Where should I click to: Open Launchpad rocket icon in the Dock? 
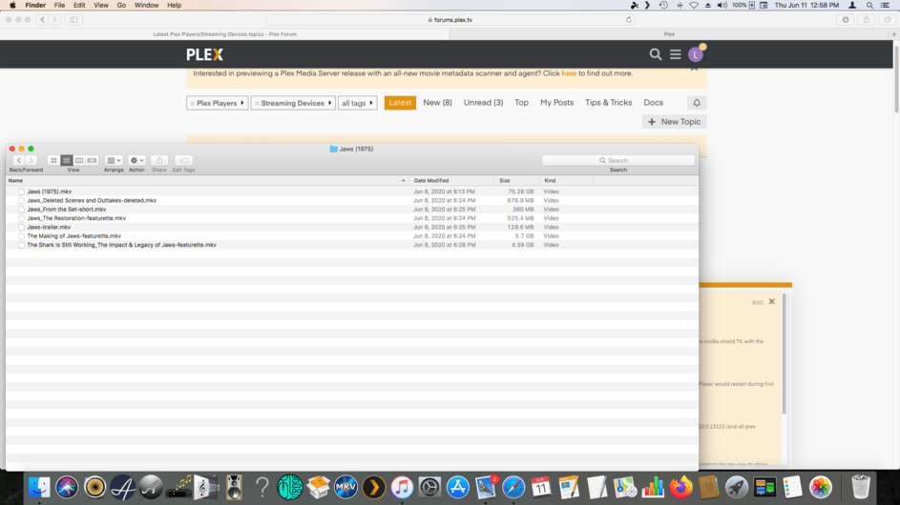[737, 487]
